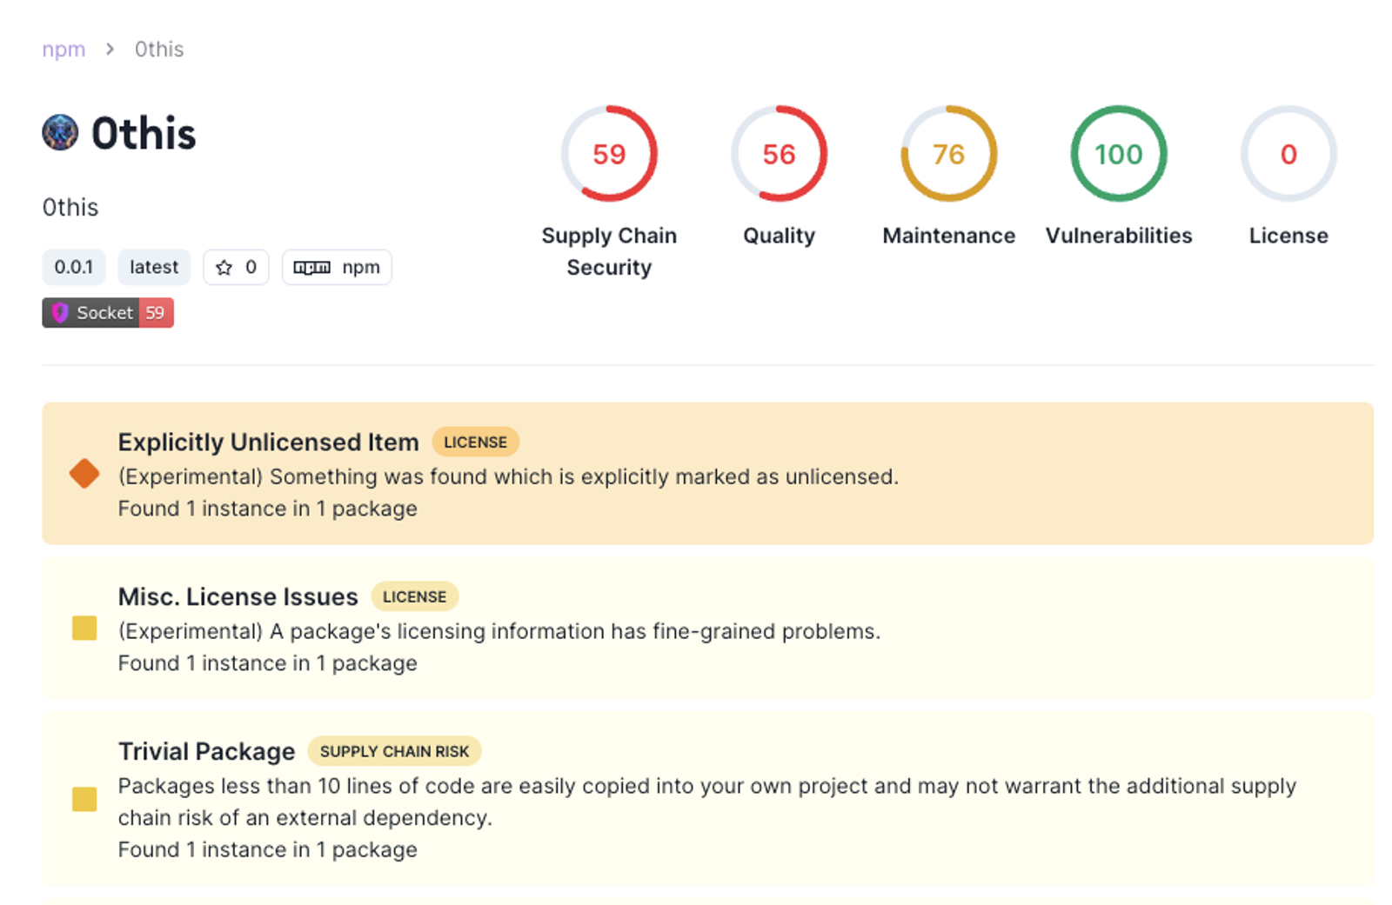Open the npm breadcrumb link
Viewport: 1392px width, 905px height.
pos(64,50)
